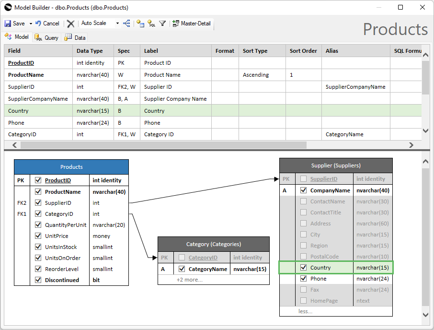Open the Save dropdown arrow
Viewport: 434px width, 330px height.
point(31,24)
